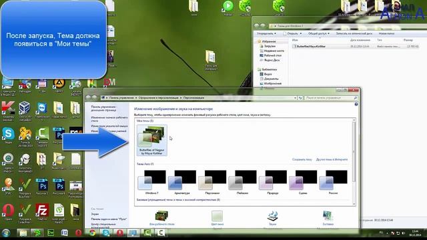Open the ICQ icon in the taskbar
The width and height of the screenshot is (427, 240).
(x=37, y=233)
